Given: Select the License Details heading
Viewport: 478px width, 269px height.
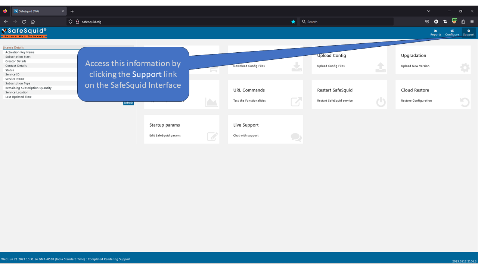Looking at the screenshot, I should tap(13, 47).
